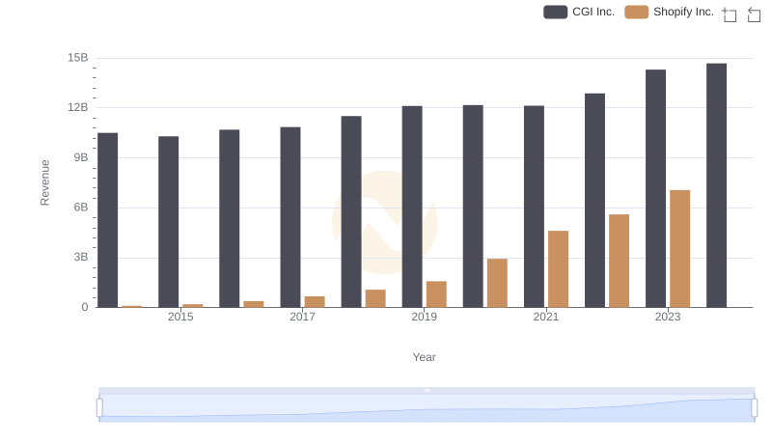Click the 2019 x-axis label
The height and width of the screenshot is (445, 772).
pyautogui.click(x=424, y=317)
